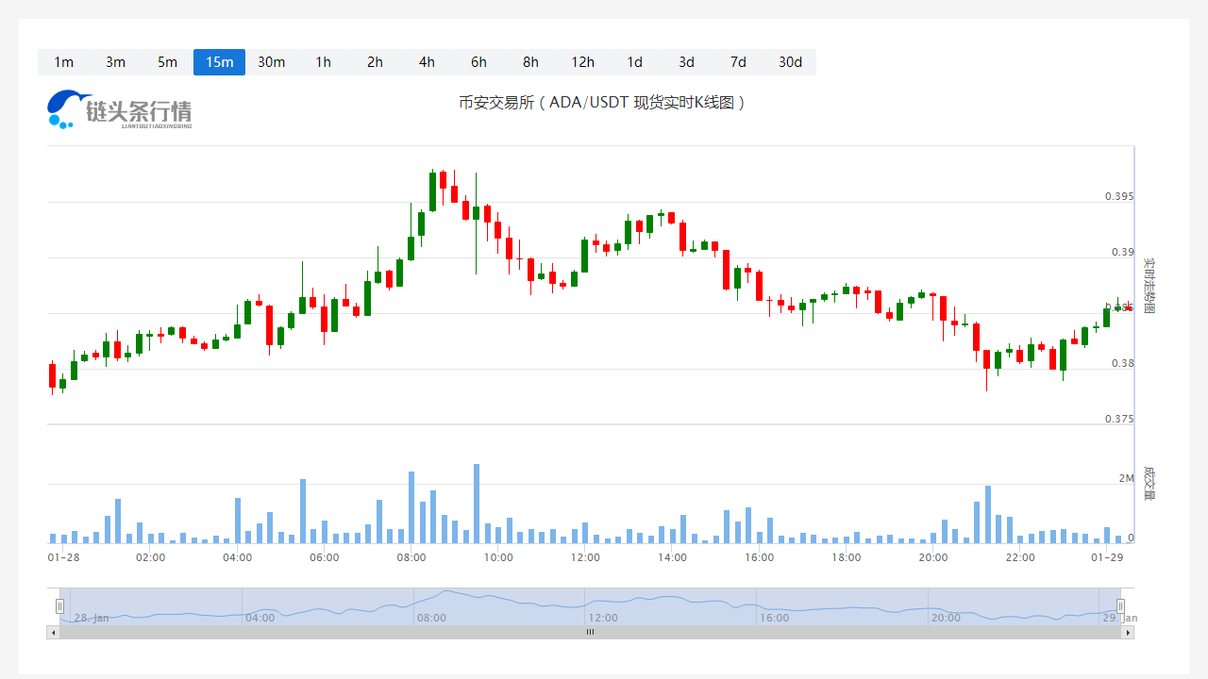Show the 1d daily chart
Image resolution: width=1208 pixels, height=679 pixels.
pyautogui.click(x=634, y=62)
